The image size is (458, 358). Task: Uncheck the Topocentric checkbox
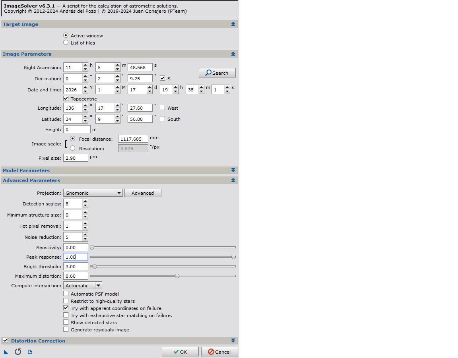(x=66, y=99)
